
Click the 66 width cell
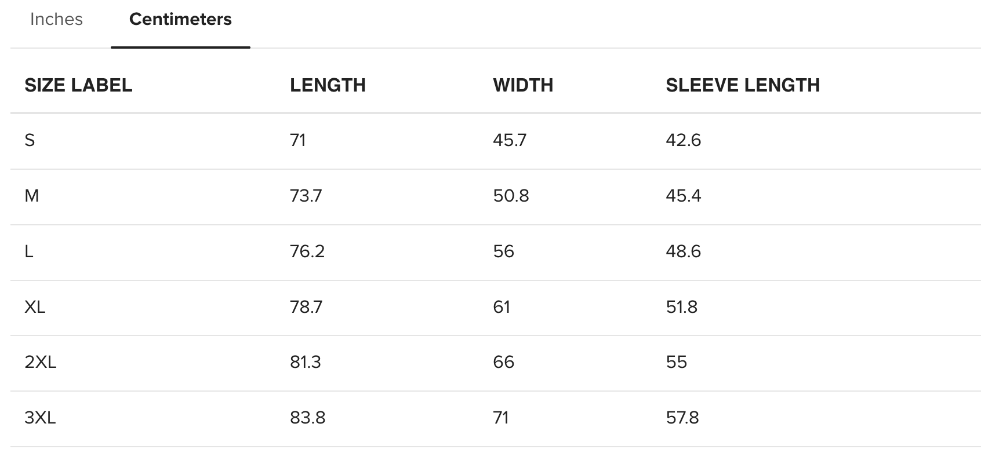[503, 362]
